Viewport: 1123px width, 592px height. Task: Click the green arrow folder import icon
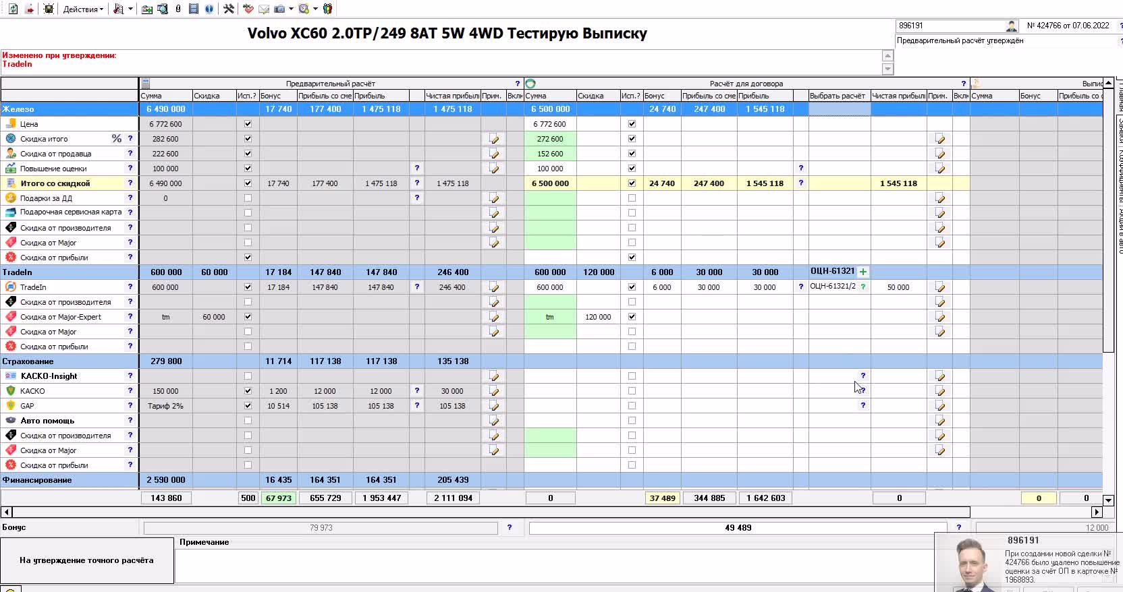146,9
